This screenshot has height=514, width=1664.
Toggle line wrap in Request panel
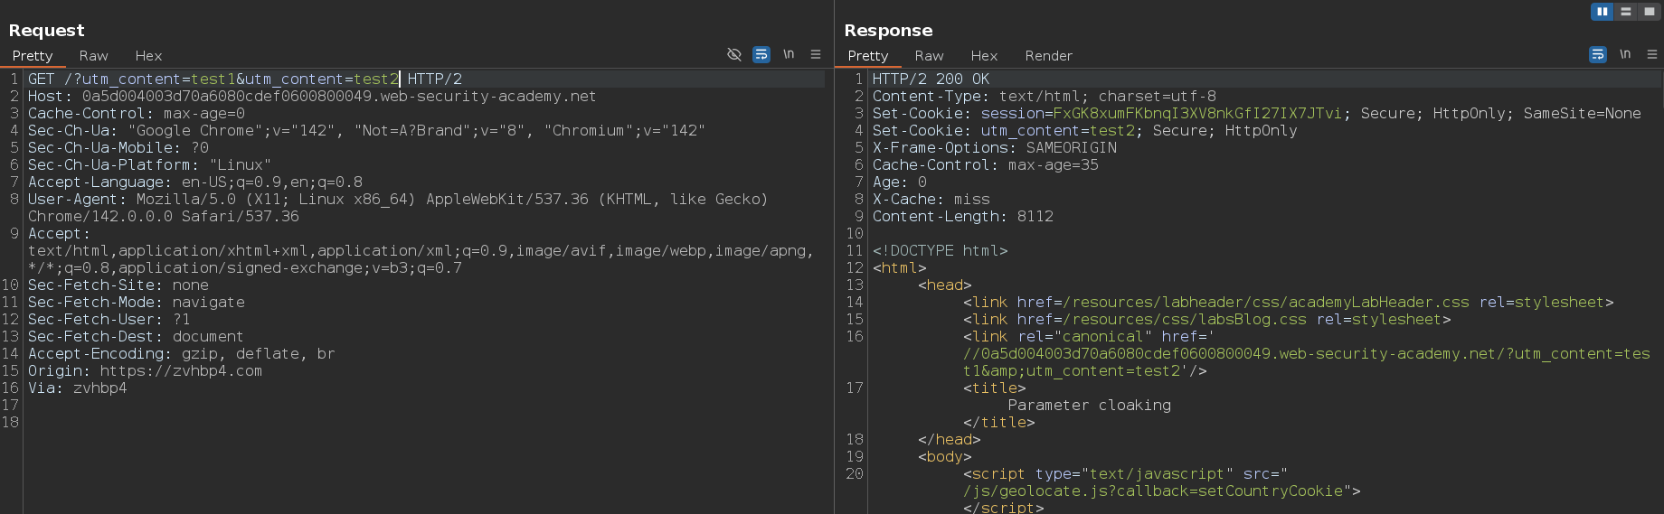(x=761, y=55)
